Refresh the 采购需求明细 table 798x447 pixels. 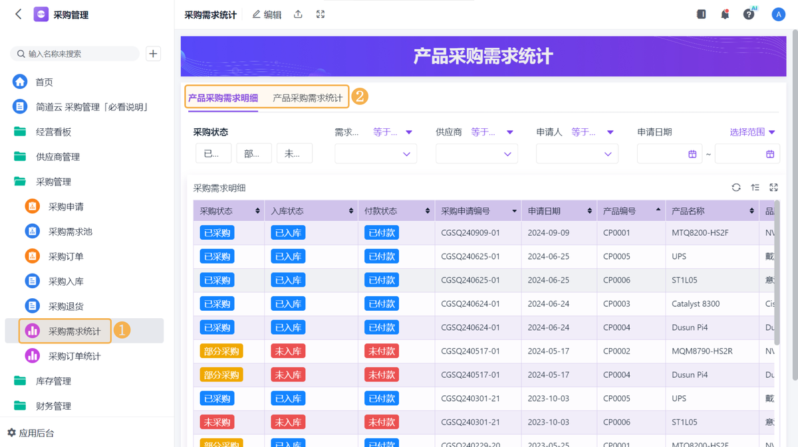pos(736,188)
